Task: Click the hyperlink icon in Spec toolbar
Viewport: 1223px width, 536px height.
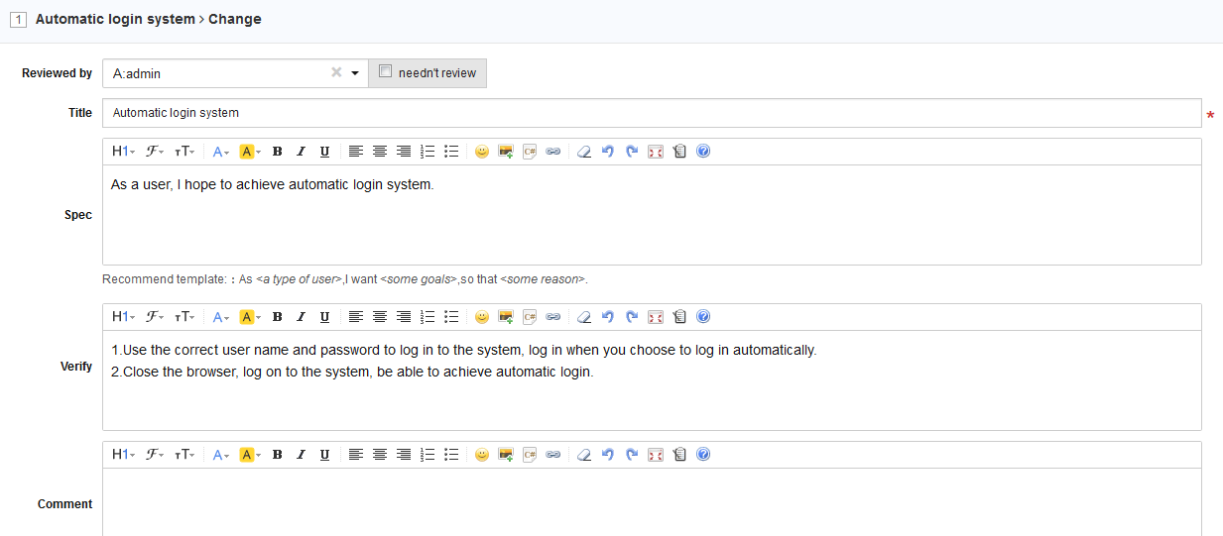Action: (x=553, y=152)
